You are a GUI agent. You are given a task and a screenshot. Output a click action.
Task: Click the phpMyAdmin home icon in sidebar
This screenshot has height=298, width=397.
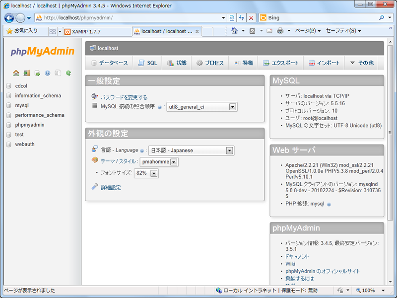click(16, 73)
